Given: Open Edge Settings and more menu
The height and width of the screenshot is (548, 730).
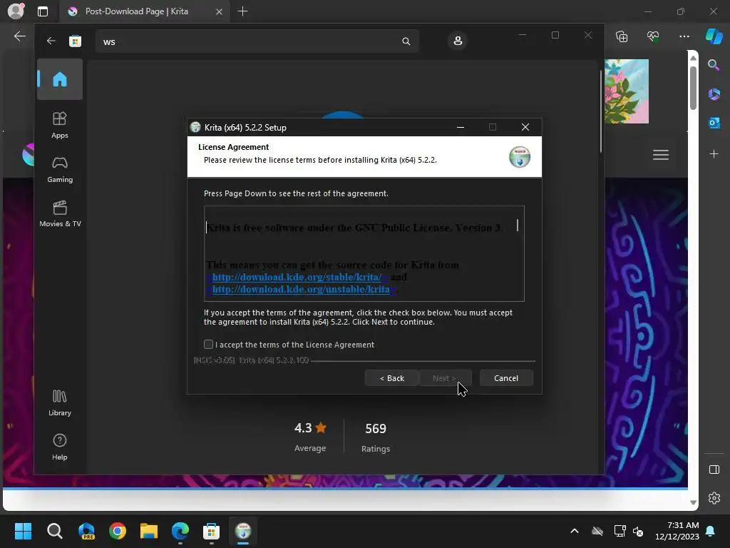Looking at the screenshot, I should pos(684,36).
